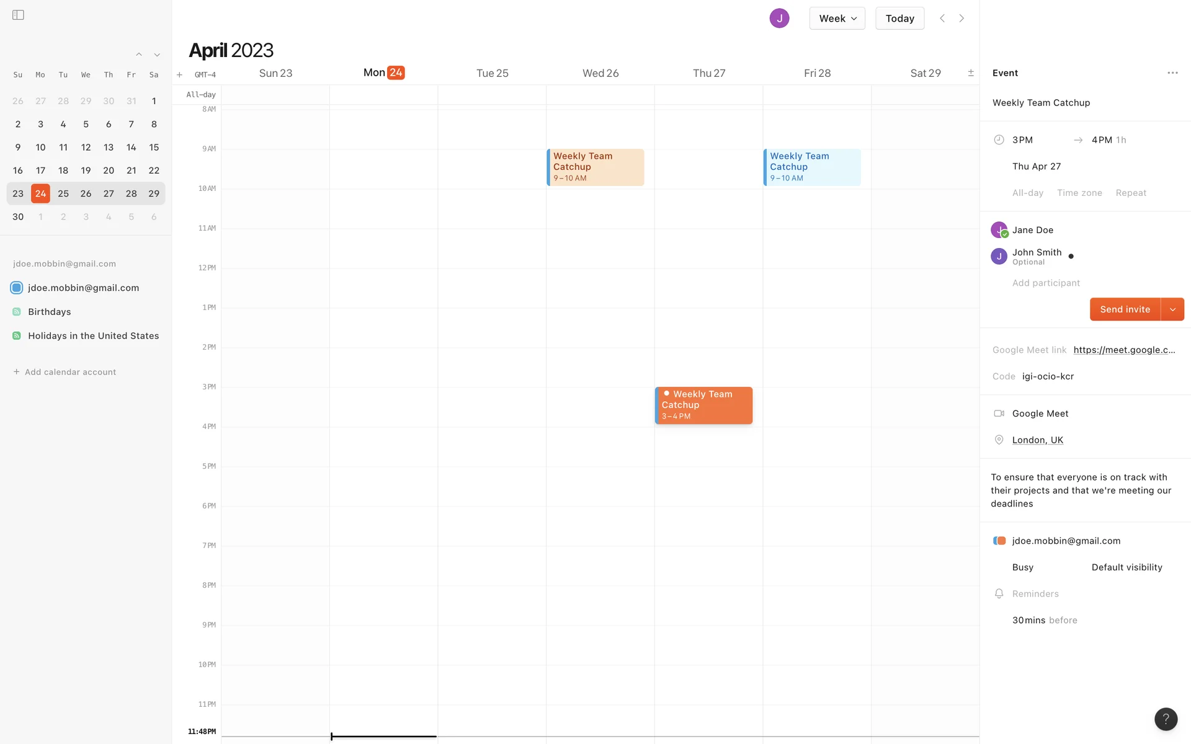The width and height of the screenshot is (1191, 744).
Task: Go to previous week with left arrow
Action: point(942,19)
